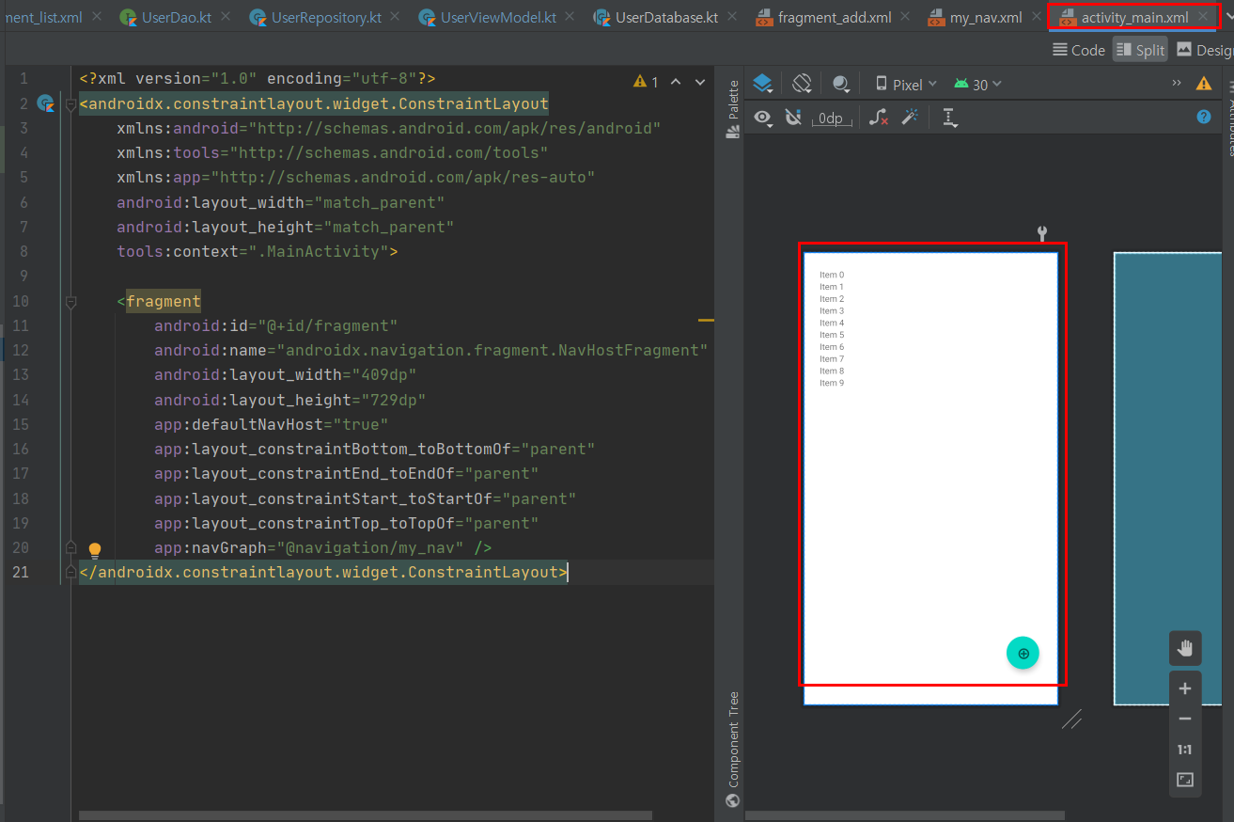Switch to Split view
1234x822 pixels.
pyautogui.click(x=1140, y=50)
